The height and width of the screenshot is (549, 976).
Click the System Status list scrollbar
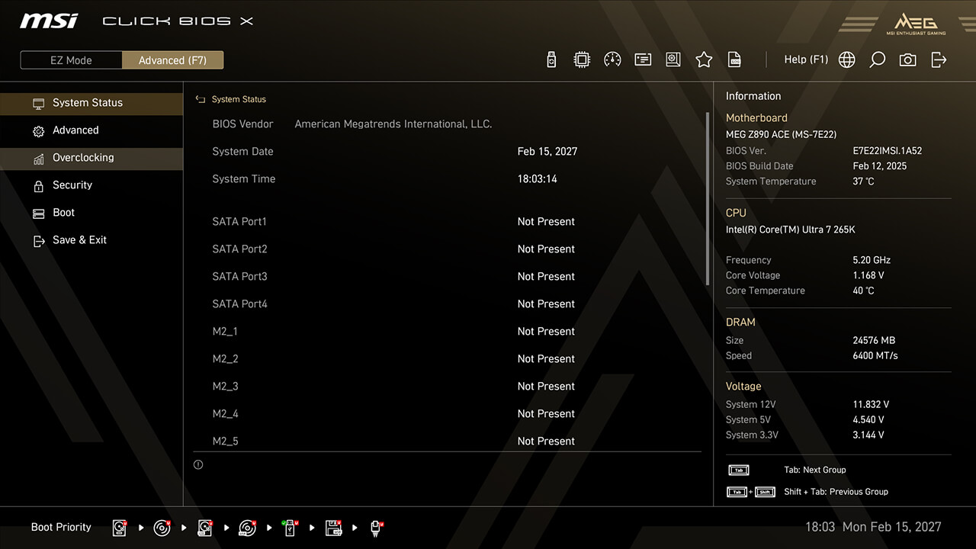(708, 198)
